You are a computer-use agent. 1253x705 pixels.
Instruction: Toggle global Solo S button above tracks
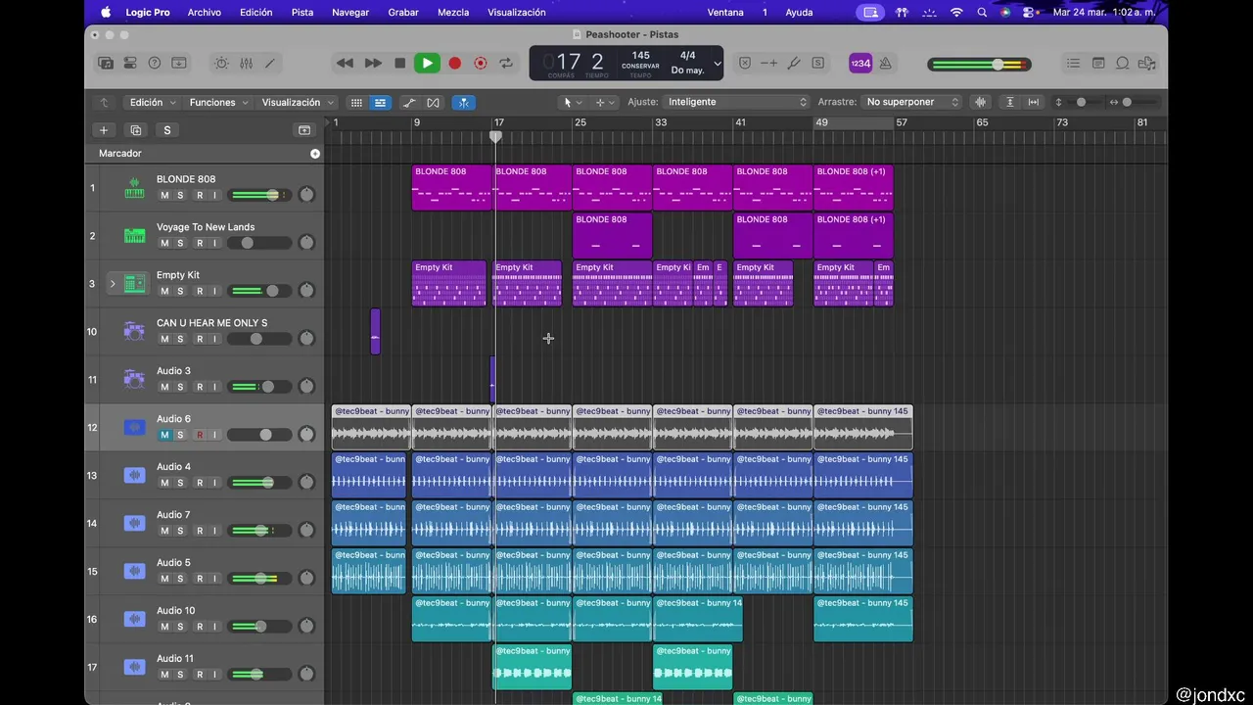(x=167, y=130)
